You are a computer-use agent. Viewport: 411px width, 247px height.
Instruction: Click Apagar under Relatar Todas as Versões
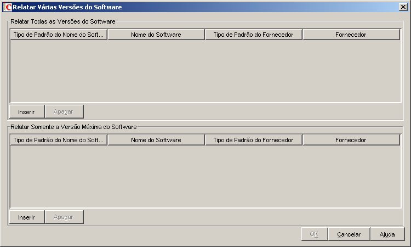tap(64, 112)
